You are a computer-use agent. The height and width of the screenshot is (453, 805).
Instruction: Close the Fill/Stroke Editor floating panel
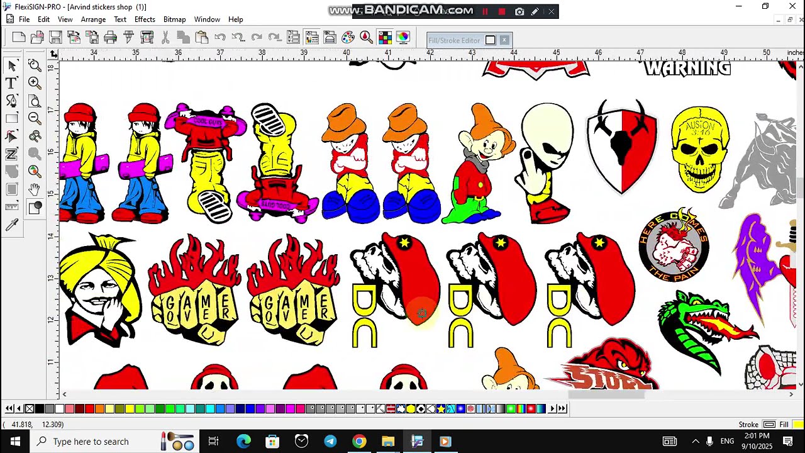504,40
